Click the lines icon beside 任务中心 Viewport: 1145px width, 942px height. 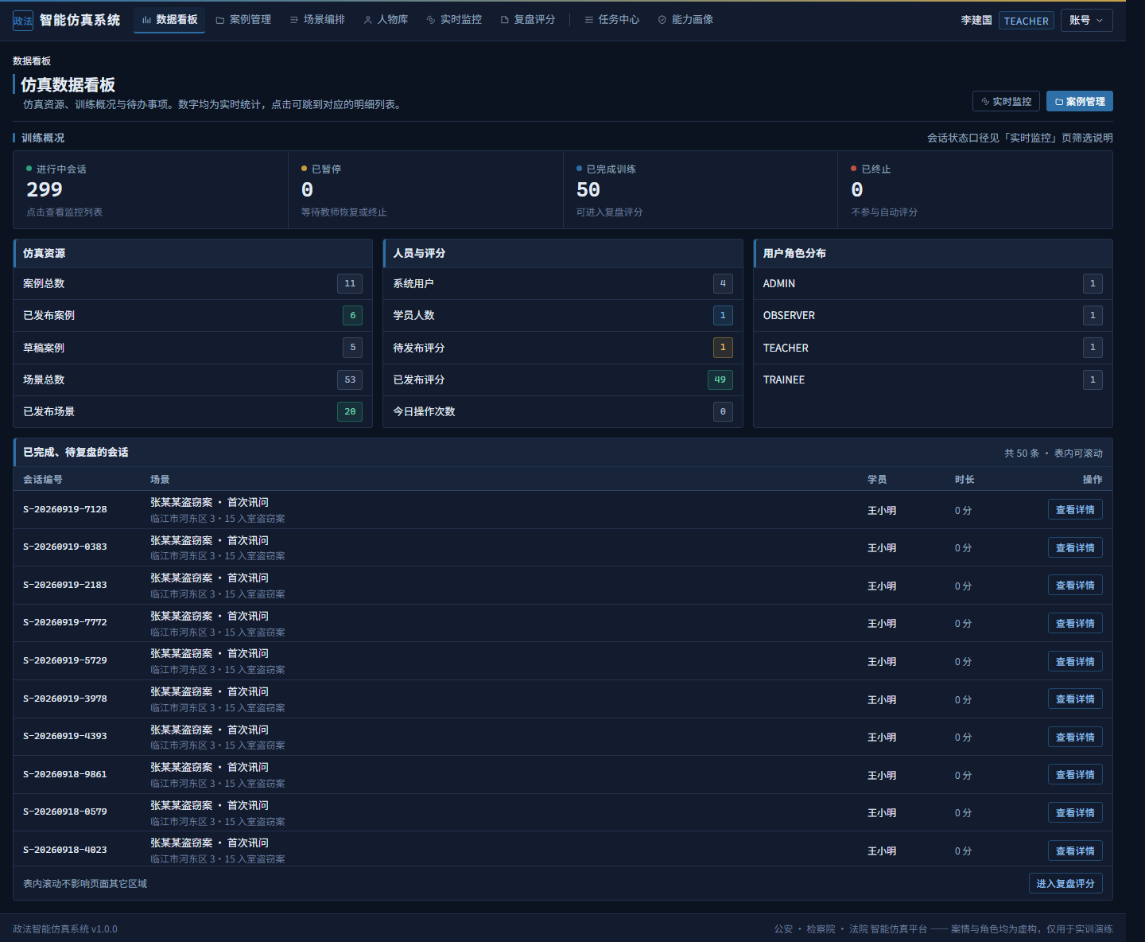(x=589, y=20)
